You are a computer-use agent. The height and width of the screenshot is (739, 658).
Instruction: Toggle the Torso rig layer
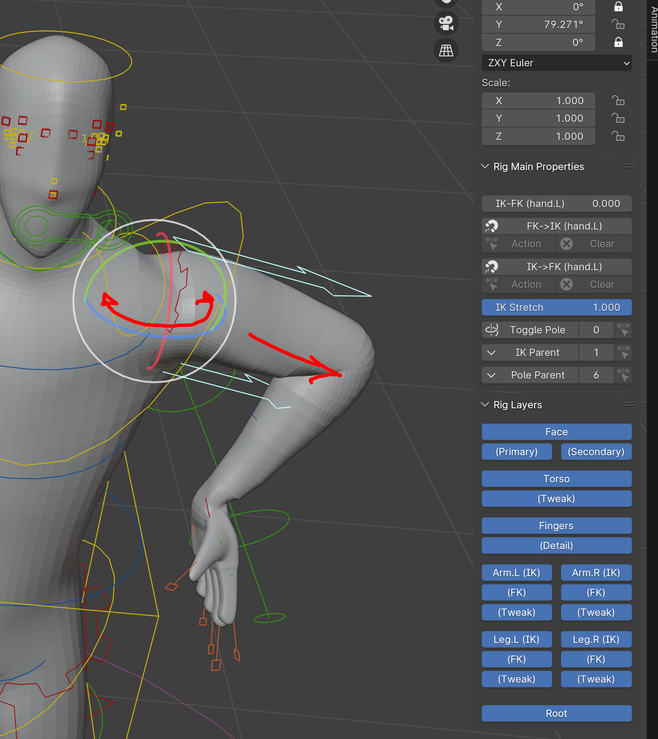(557, 479)
